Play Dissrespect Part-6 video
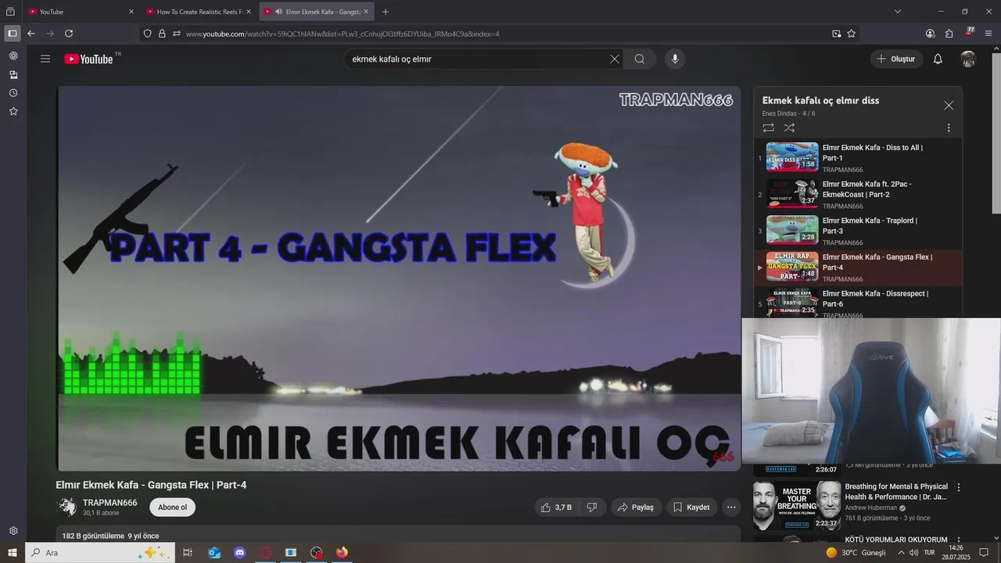 (856, 303)
